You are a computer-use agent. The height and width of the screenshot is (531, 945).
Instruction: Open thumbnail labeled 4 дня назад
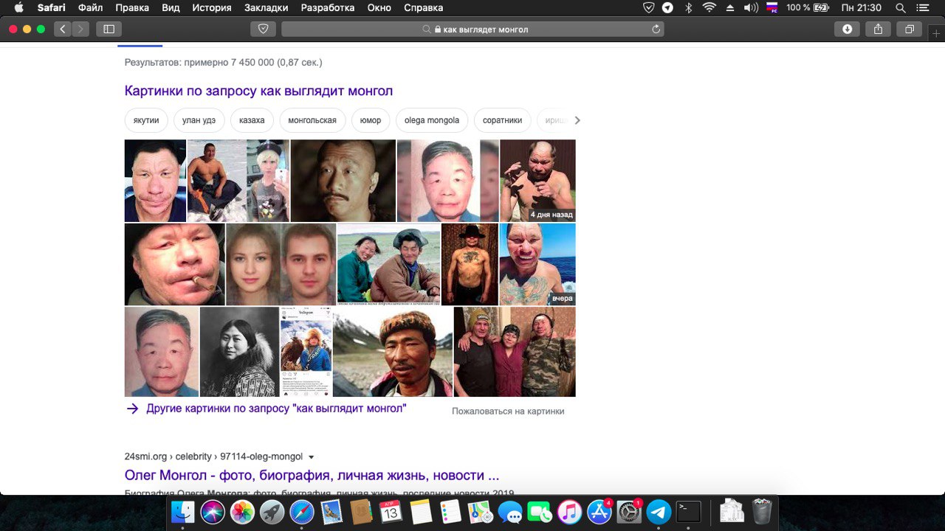pos(537,181)
